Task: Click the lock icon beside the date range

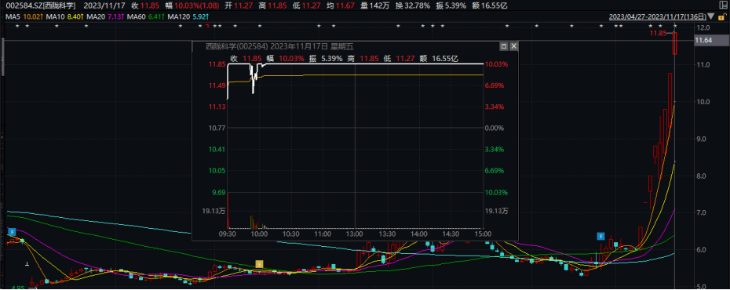Action: 722,16
